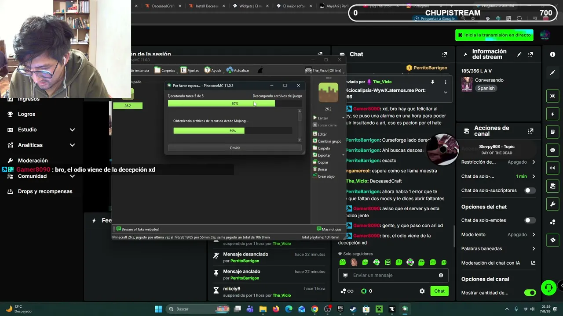Click the wrench icon in the right rail
Viewport: 563px width, 316px height.
click(x=553, y=204)
